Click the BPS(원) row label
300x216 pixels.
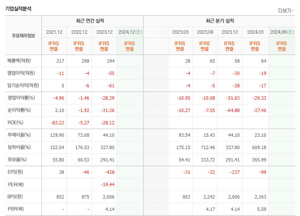(15, 197)
